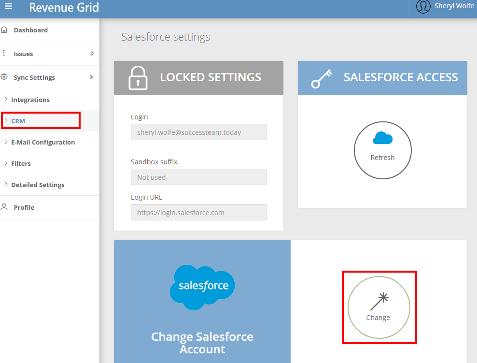Image resolution: width=477 pixels, height=363 pixels.
Task: Collapse the Sync Settings double-chevron arrow
Action: (x=92, y=77)
